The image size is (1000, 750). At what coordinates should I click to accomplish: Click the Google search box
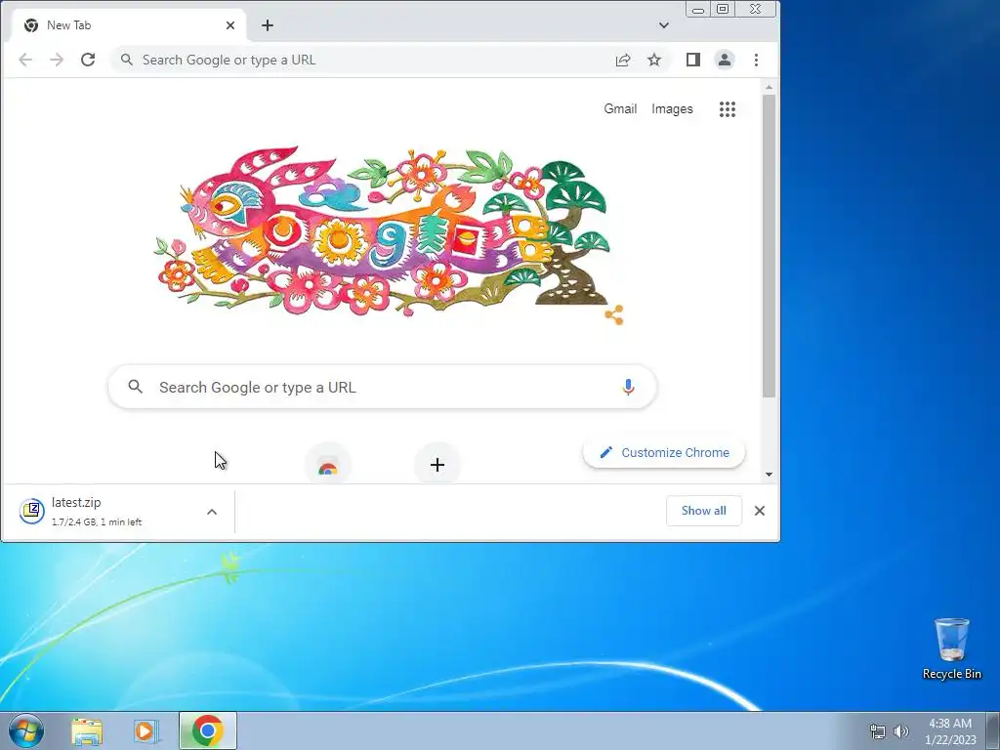(x=383, y=387)
